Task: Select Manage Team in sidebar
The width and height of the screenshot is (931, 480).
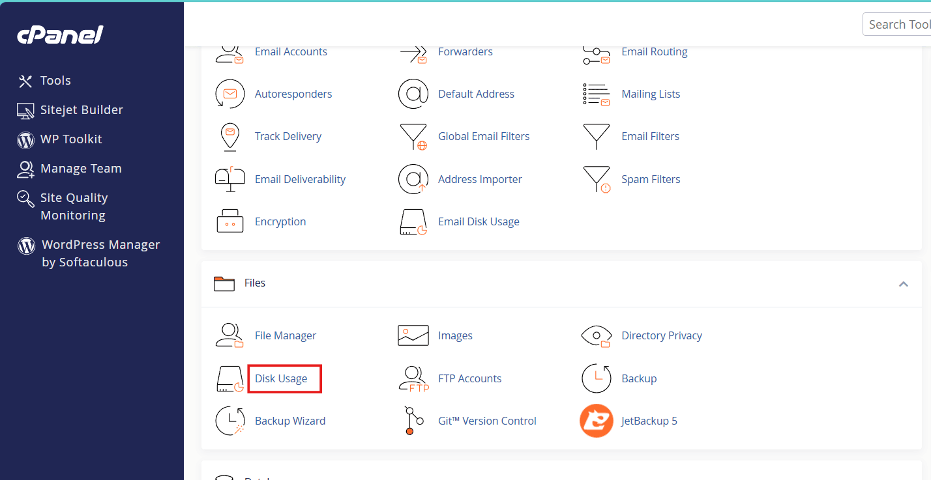Action: pyautogui.click(x=80, y=169)
